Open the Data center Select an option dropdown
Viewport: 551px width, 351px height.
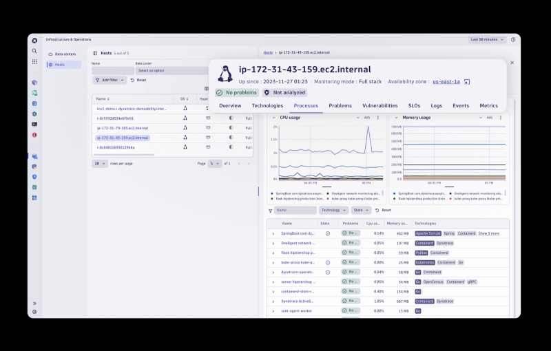171,71
